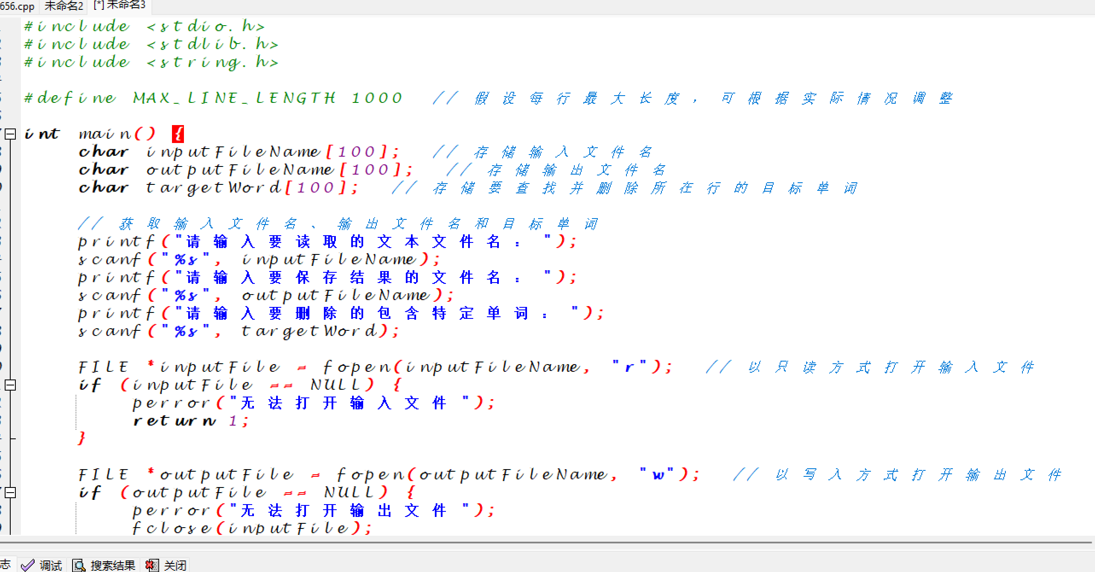Open the 搜索结果 tab label
The image size is (1095, 572).
[113, 566]
